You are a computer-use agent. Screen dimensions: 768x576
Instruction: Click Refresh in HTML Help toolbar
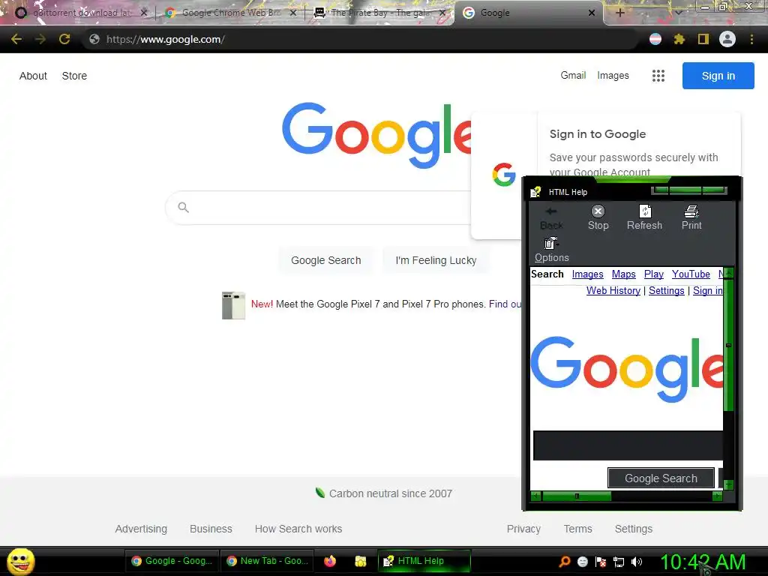coord(644,217)
